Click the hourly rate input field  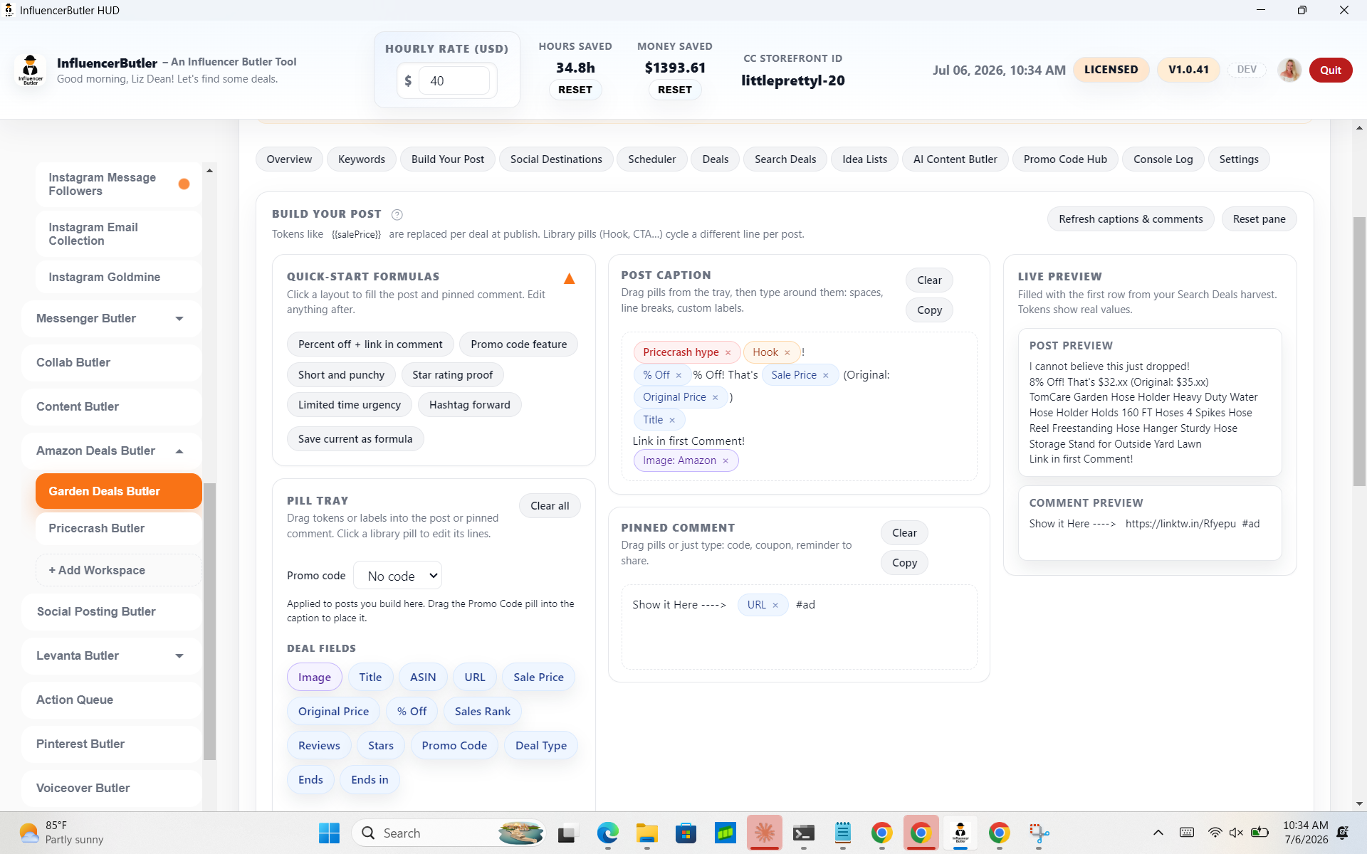click(454, 80)
